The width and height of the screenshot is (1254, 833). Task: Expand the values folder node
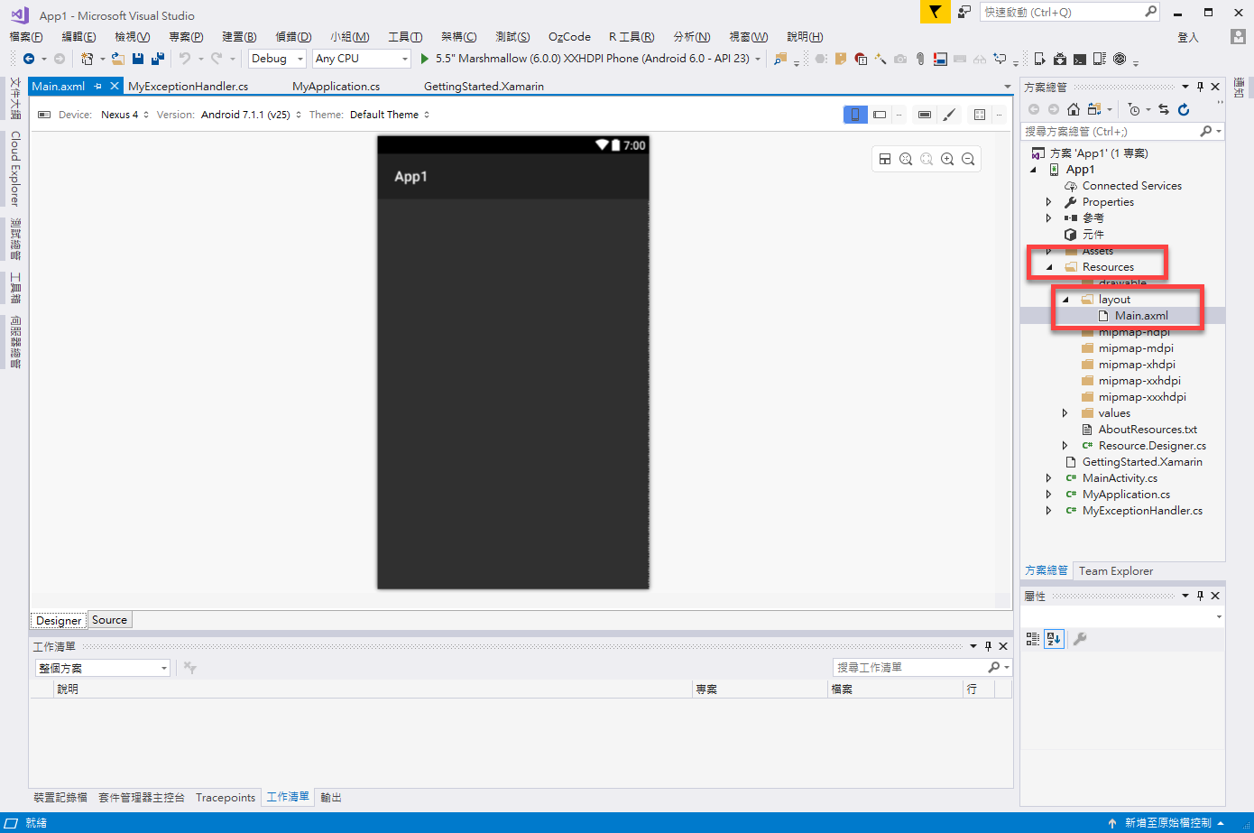click(1065, 413)
